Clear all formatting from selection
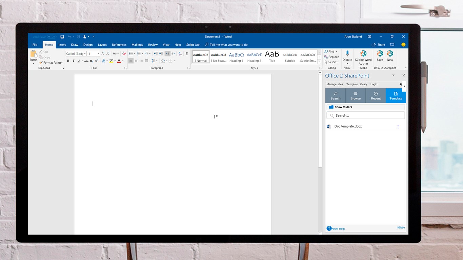The image size is (463, 260). [124, 53]
